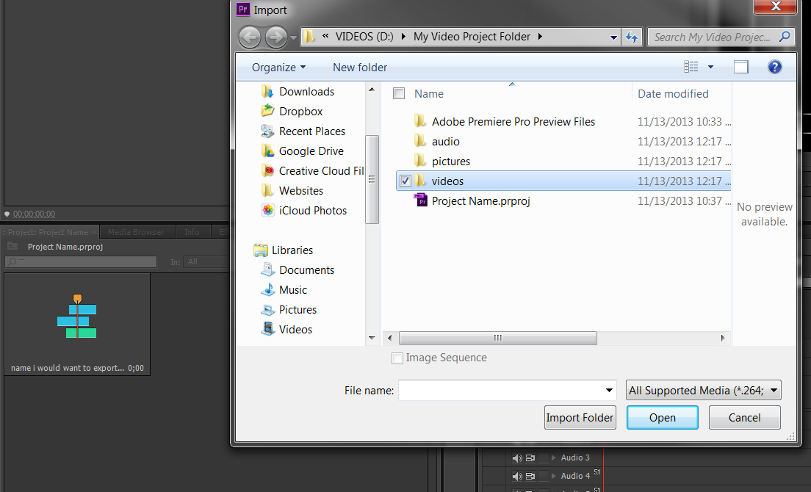Screen dimensions: 811x492
Task: Expand the File name dropdown arrow
Action: tap(609, 391)
